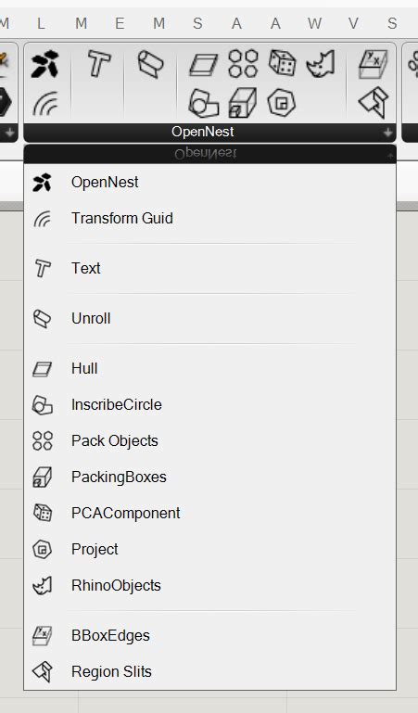This screenshot has height=713, width=418.
Task: Click the Pack Objects four-circles ribbon icon
Action: coord(243,63)
